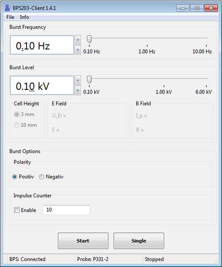The height and width of the screenshot is (267, 222).
Task: Select 10 mm Cell Height option
Action: (x=17, y=125)
